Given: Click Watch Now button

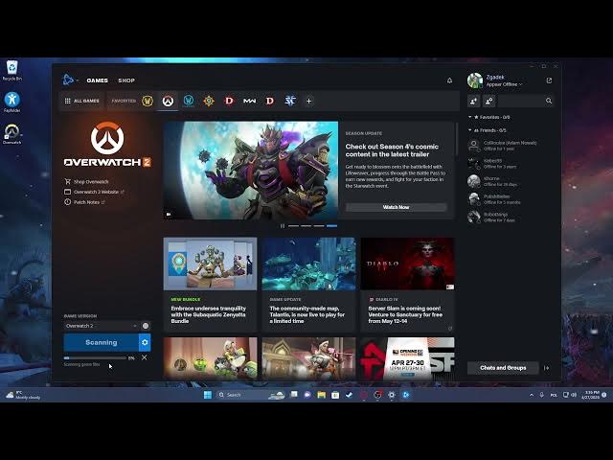Looking at the screenshot, I should (396, 207).
